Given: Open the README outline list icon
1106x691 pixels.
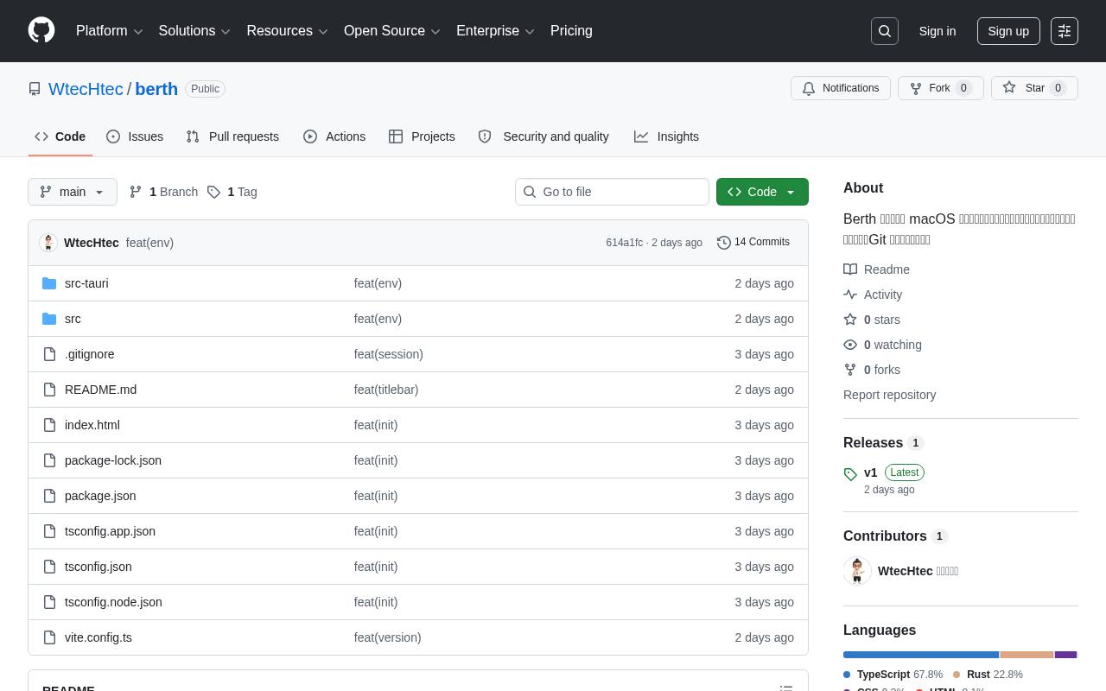Looking at the screenshot, I should coord(786,688).
